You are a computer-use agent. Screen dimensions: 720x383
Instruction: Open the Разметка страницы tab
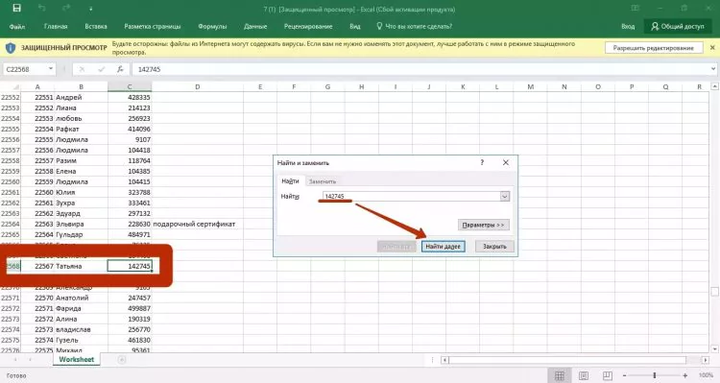coord(153,27)
